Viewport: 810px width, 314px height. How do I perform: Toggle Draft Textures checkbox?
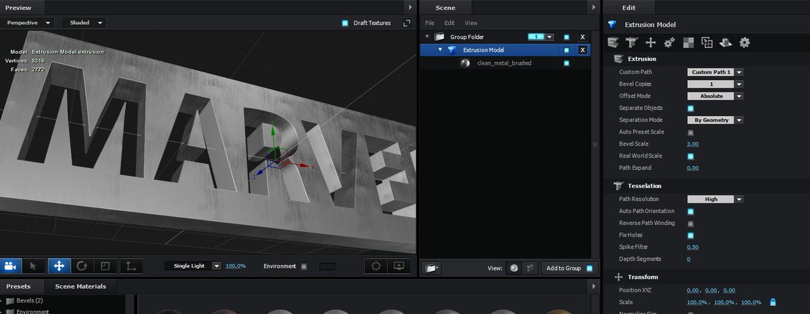click(x=345, y=23)
